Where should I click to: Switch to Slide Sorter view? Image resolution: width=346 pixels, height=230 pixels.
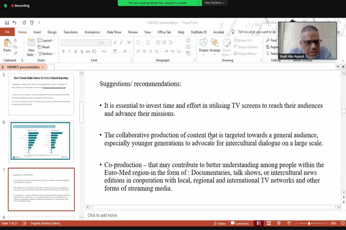coord(269,223)
